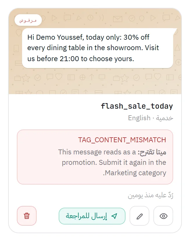Click the رُدّ عليه منذ يومين timestamp
This screenshot has width=190, height=241.
[x=150, y=195]
